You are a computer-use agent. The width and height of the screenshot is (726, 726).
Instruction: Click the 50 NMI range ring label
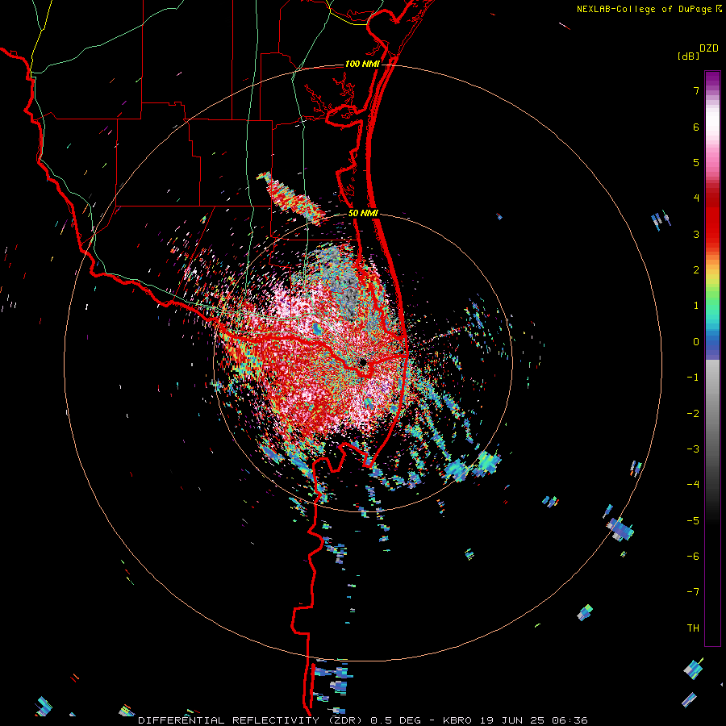click(363, 214)
